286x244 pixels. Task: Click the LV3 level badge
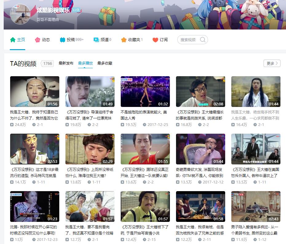tap(76, 10)
